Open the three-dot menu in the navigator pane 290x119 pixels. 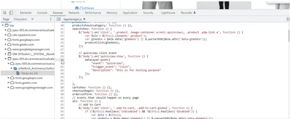(x=51, y=19)
